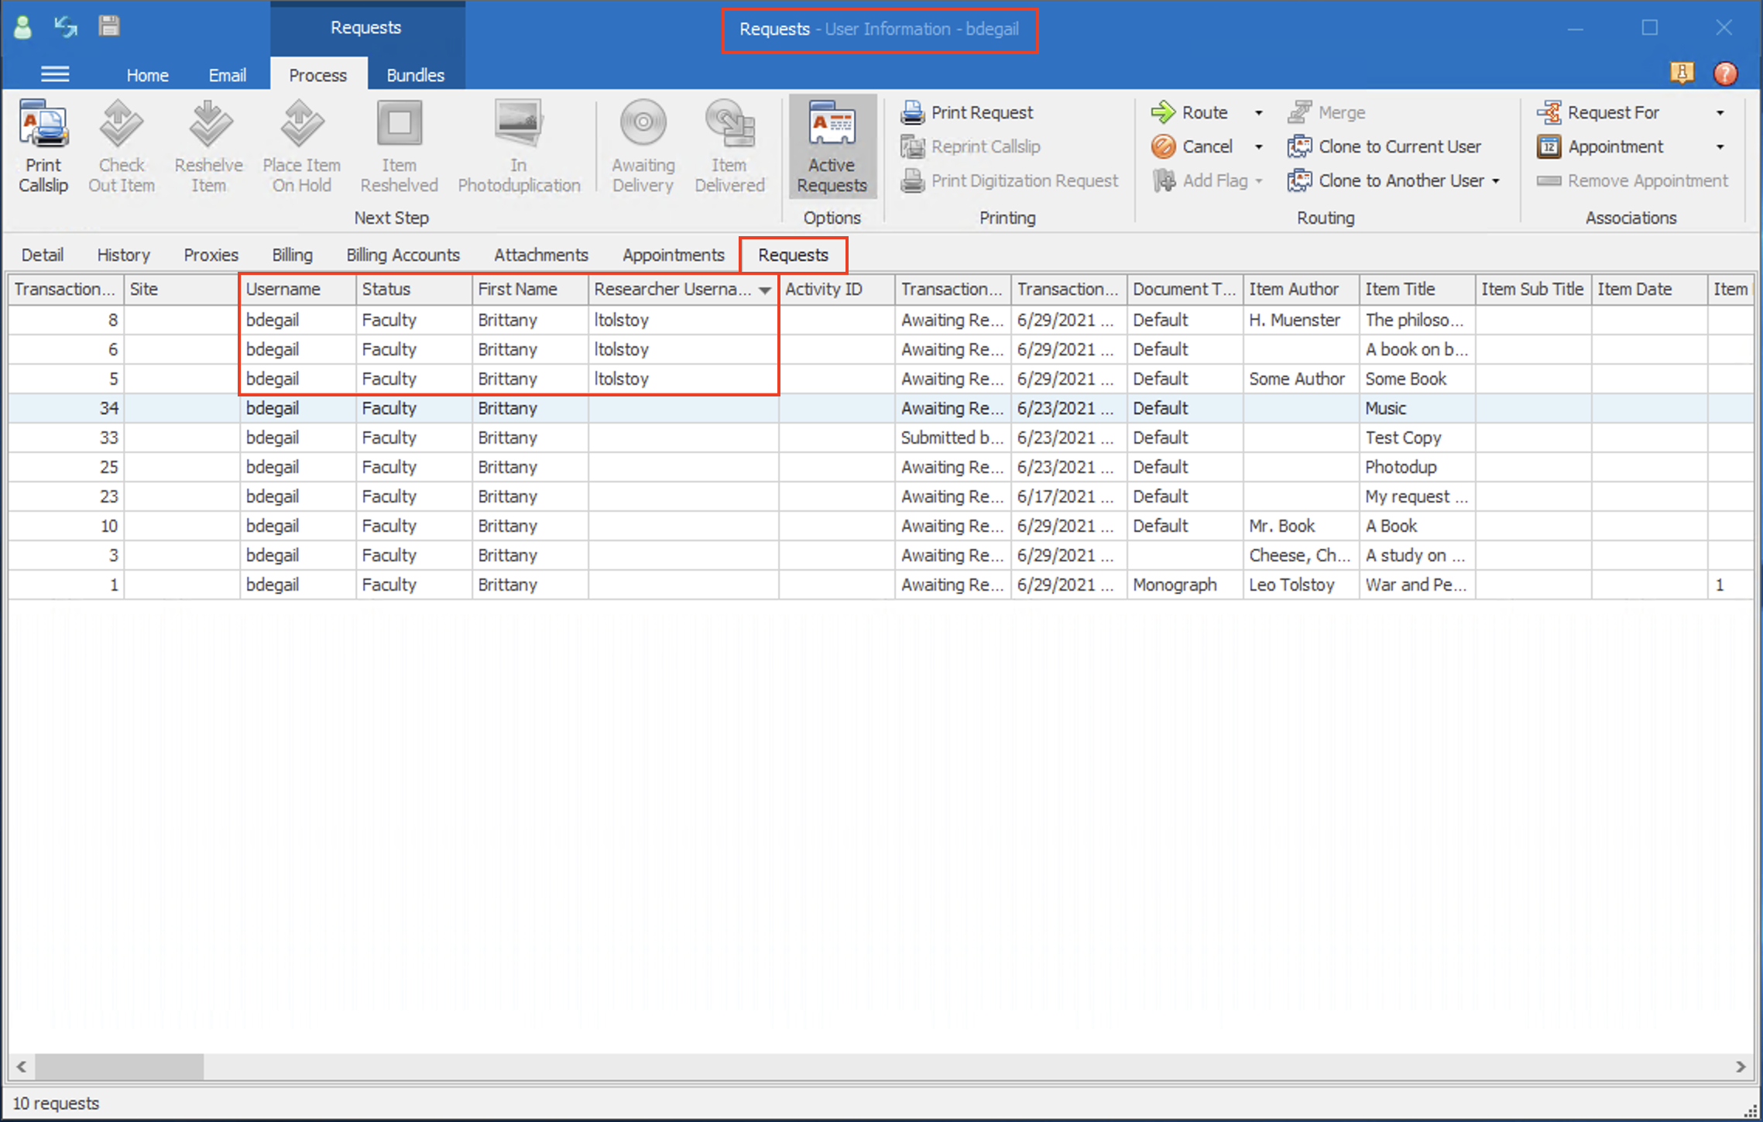
Task: Click the save disk icon in title bar
Action: click(x=108, y=26)
